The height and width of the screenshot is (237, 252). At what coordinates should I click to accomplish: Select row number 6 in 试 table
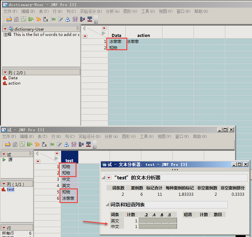(x=58, y=198)
